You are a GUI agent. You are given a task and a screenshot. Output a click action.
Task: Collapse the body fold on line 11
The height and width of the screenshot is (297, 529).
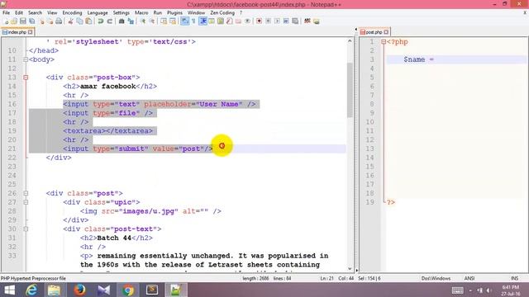[x=26, y=59]
